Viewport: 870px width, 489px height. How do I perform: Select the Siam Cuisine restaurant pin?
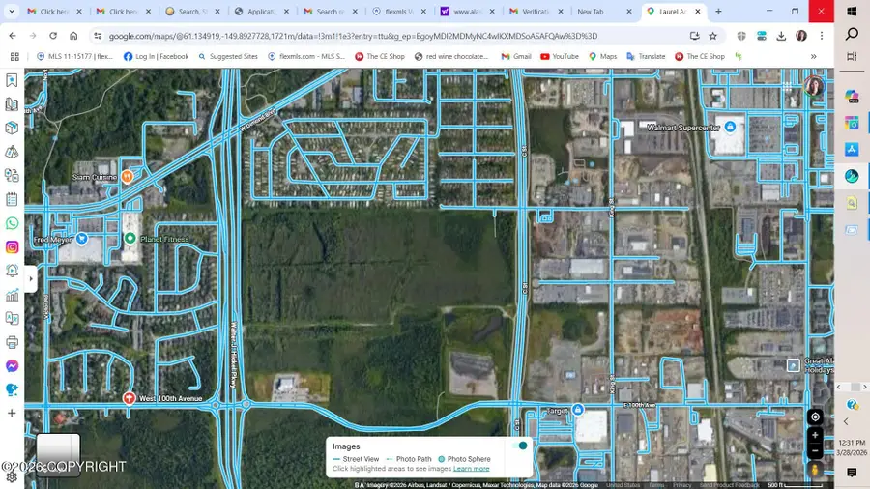(127, 177)
